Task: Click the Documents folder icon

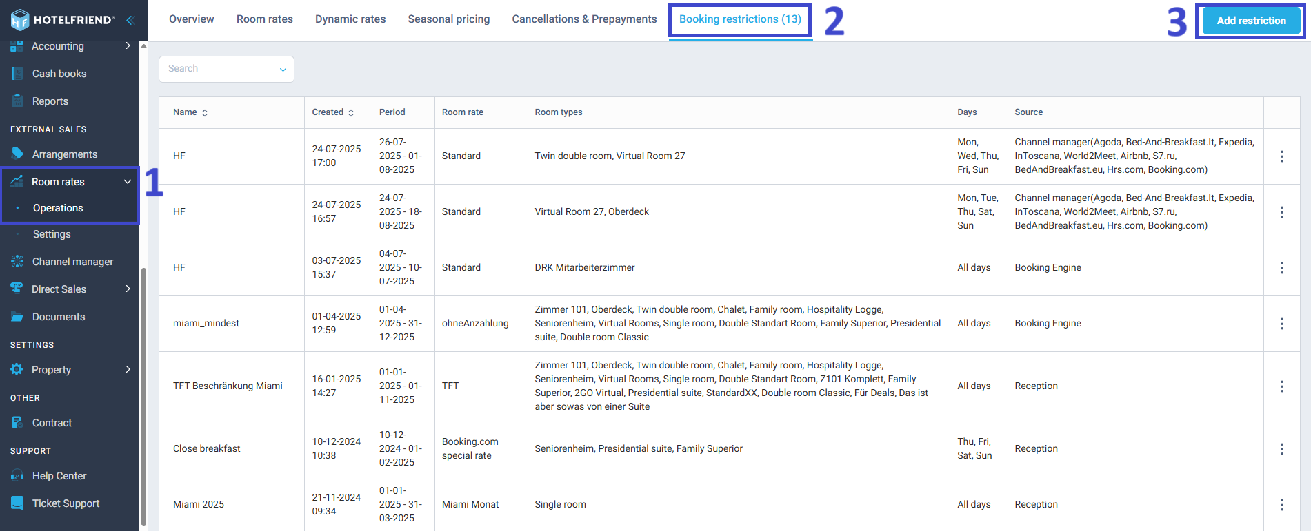Action: click(x=17, y=317)
